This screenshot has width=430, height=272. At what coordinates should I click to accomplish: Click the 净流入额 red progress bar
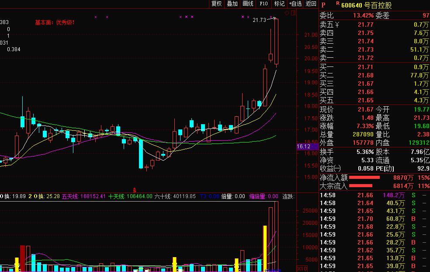(x=364, y=178)
